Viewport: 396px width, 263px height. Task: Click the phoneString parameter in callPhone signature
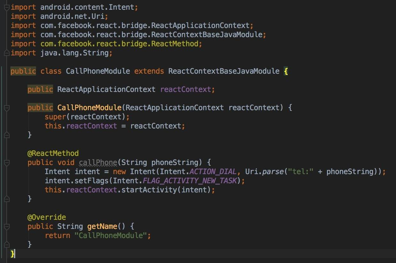tap(174, 163)
